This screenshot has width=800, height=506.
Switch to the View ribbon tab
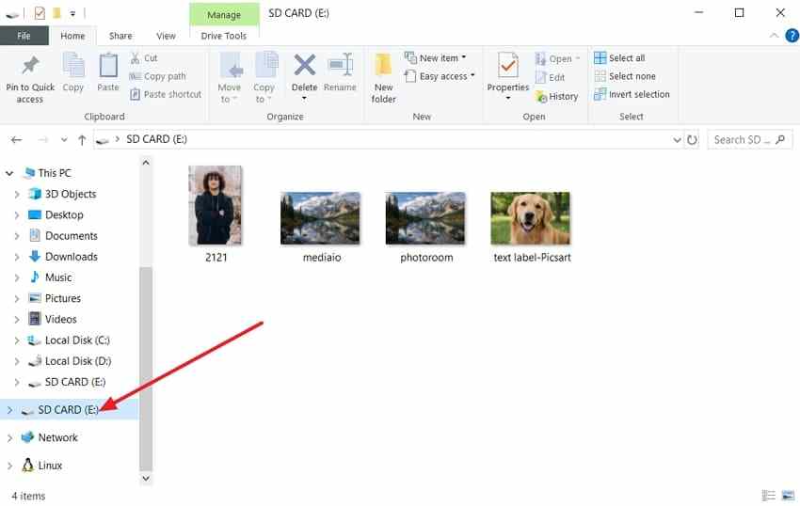[166, 36]
